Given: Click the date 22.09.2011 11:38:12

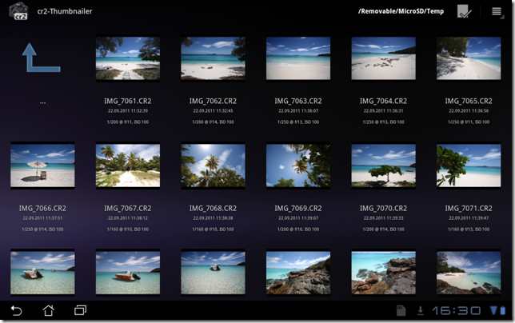Looking at the screenshot, I should coord(128,218).
